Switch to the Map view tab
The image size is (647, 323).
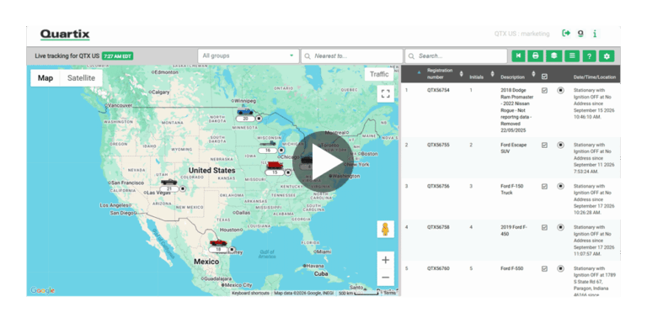pos(45,78)
